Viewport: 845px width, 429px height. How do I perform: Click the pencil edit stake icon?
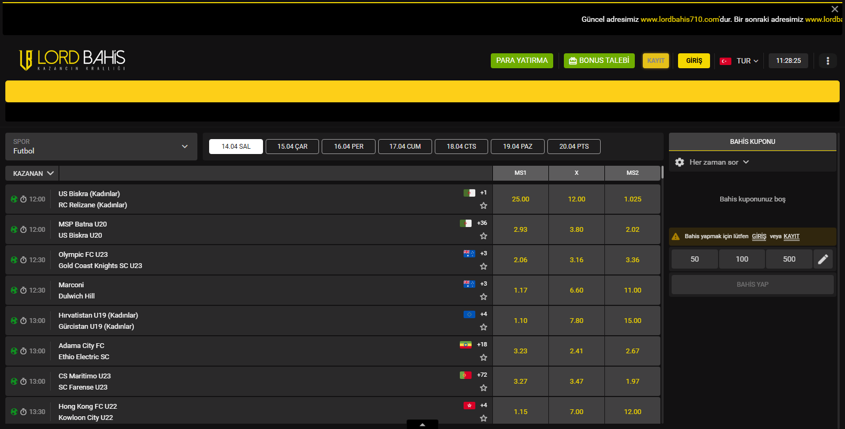point(823,259)
